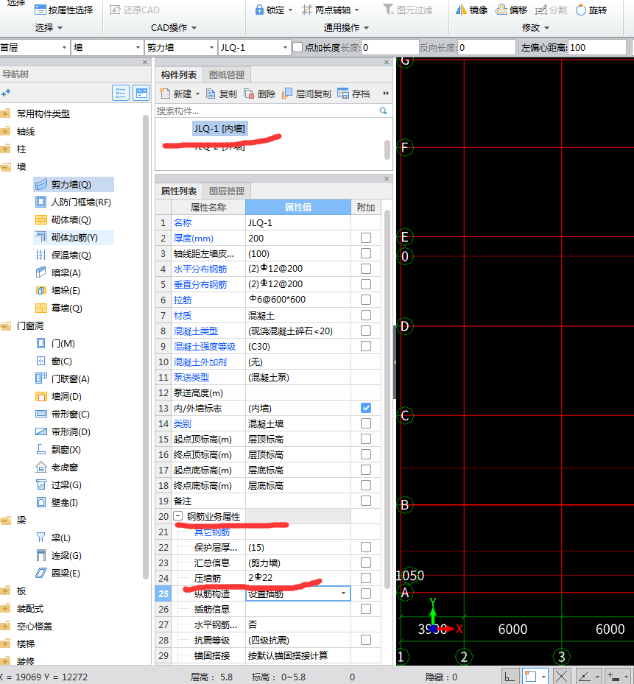The height and width of the screenshot is (684, 634).
Task: Choose 门联窗(A) door-window icon
Action: [x=41, y=378]
